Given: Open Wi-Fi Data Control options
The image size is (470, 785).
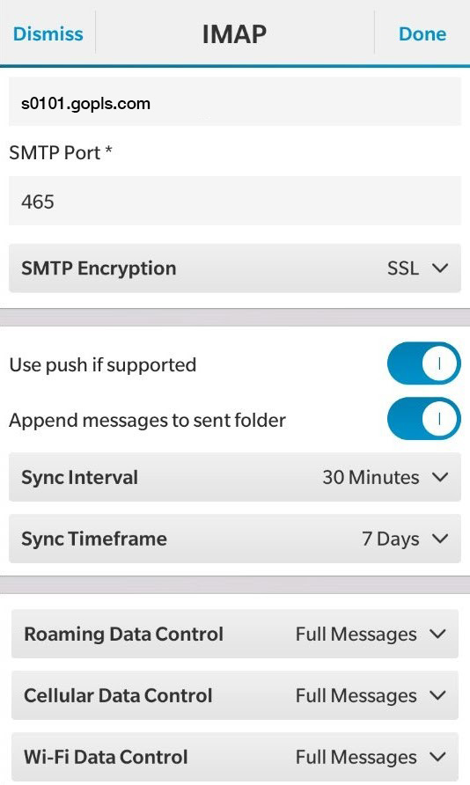Looking at the screenshot, I should coord(235,757).
